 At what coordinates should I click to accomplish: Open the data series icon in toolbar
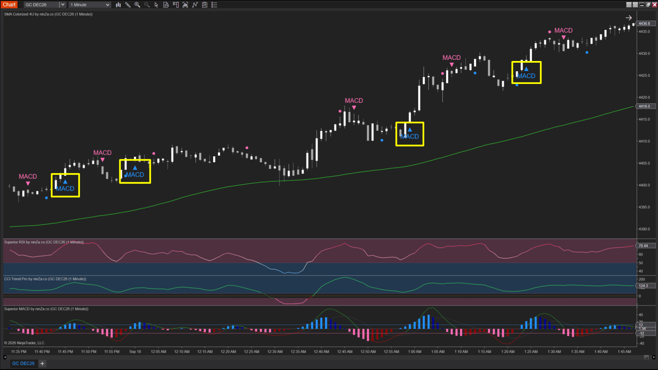(185, 5)
